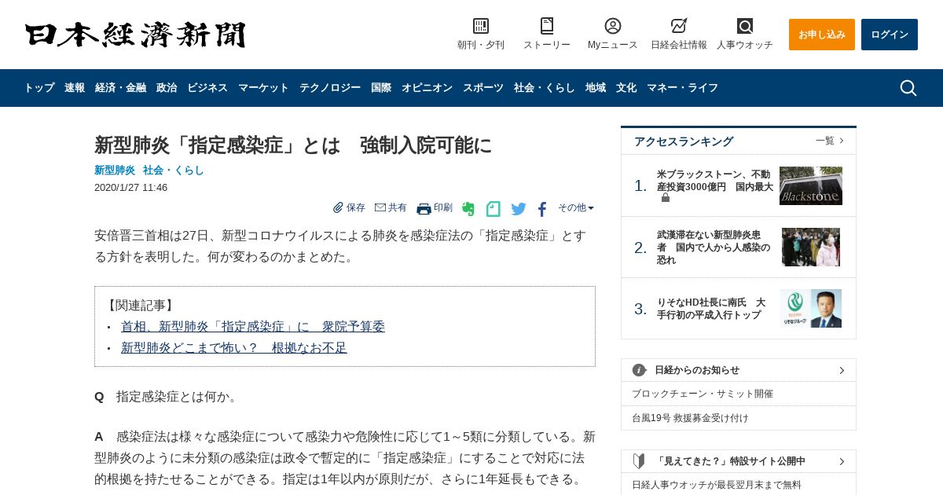Print article using the 印刷 printer icon
The width and height of the screenshot is (943, 495).
424,208
